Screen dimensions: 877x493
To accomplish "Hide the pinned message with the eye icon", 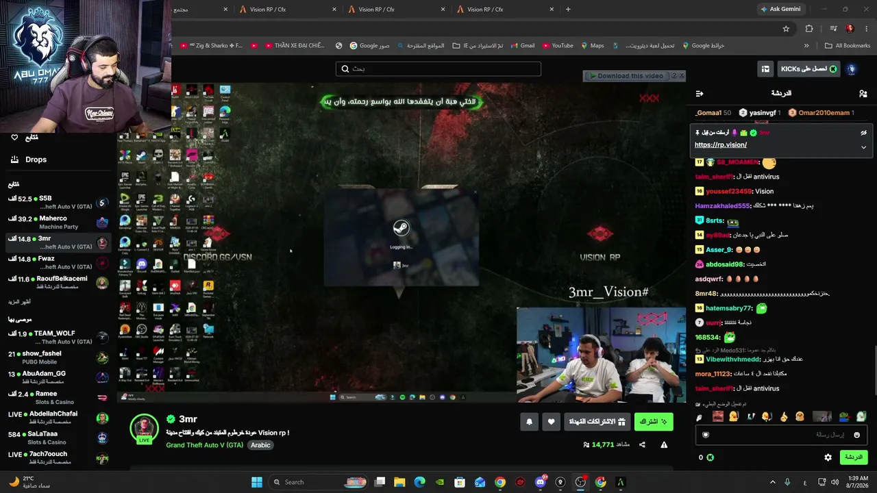I will coord(863,133).
